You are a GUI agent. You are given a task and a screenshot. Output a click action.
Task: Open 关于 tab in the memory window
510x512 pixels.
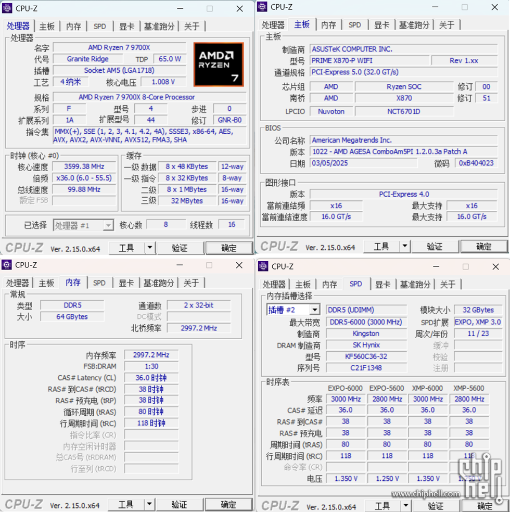pos(191,283)
